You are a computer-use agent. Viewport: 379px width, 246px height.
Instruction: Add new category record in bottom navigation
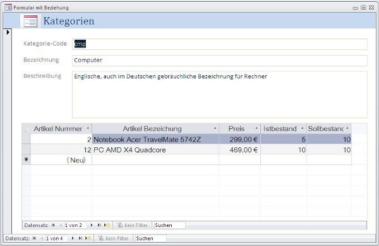88,238
